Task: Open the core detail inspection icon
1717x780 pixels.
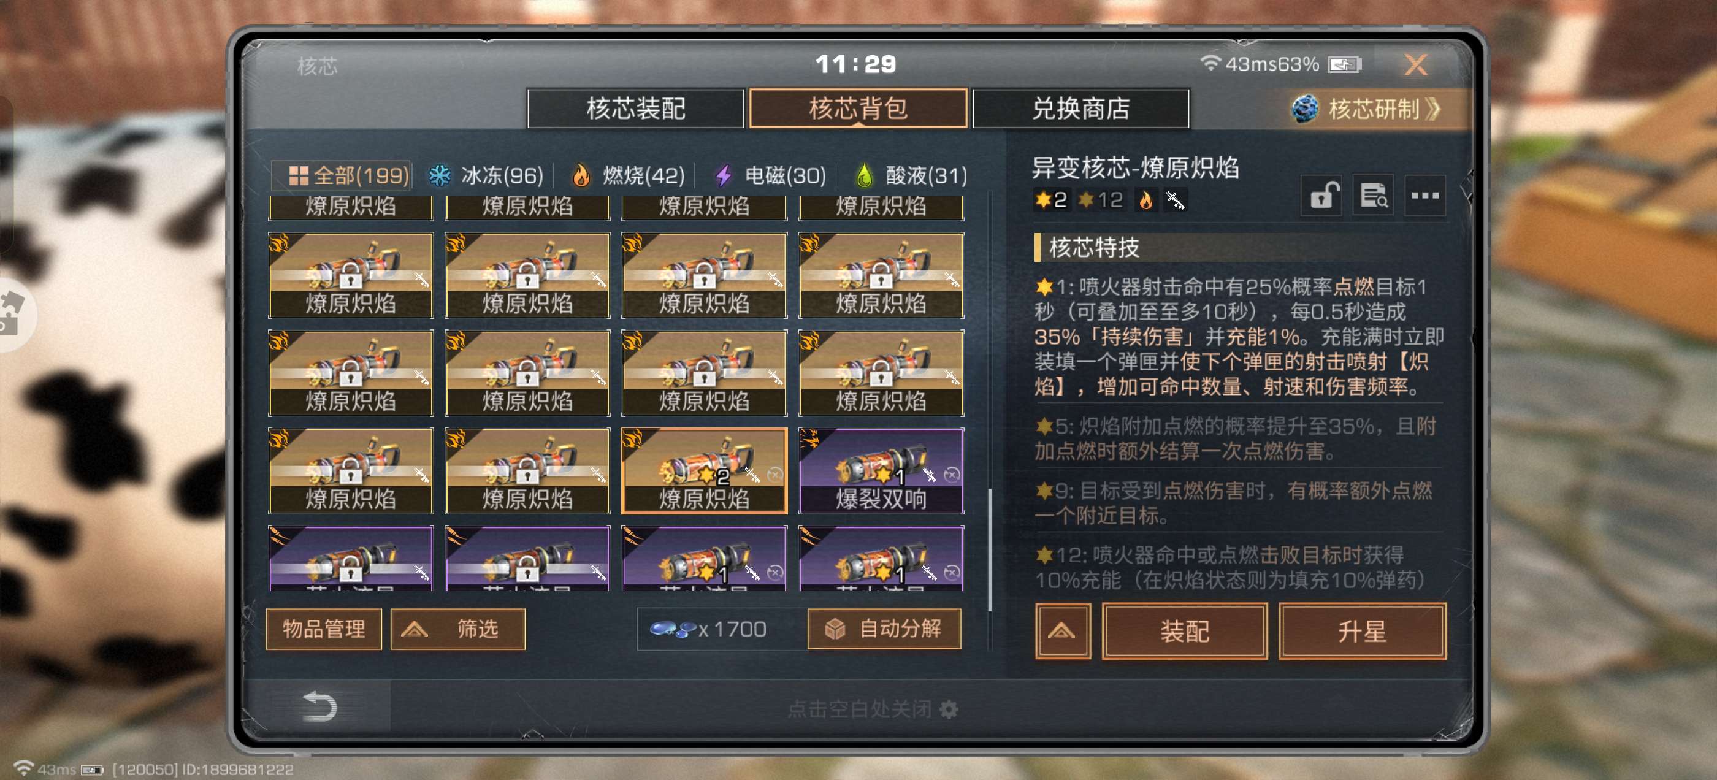Action: [1373, 196]
